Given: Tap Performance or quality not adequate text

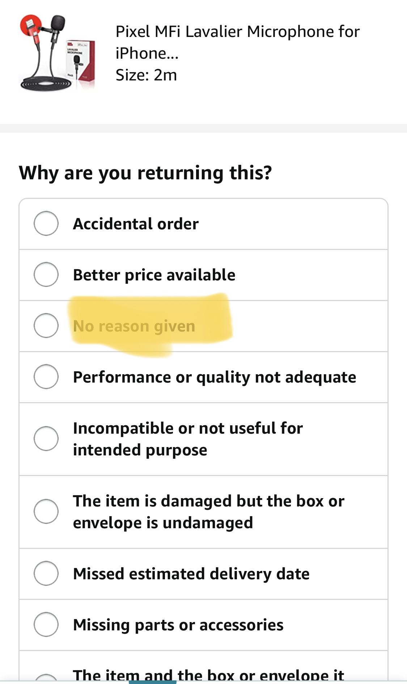Looking at the screenshot, I should tap(215, 377).
